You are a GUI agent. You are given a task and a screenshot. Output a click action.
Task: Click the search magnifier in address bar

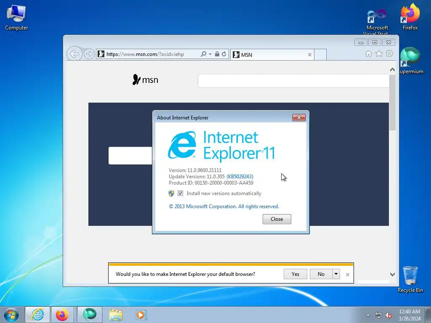pos(203,54)
